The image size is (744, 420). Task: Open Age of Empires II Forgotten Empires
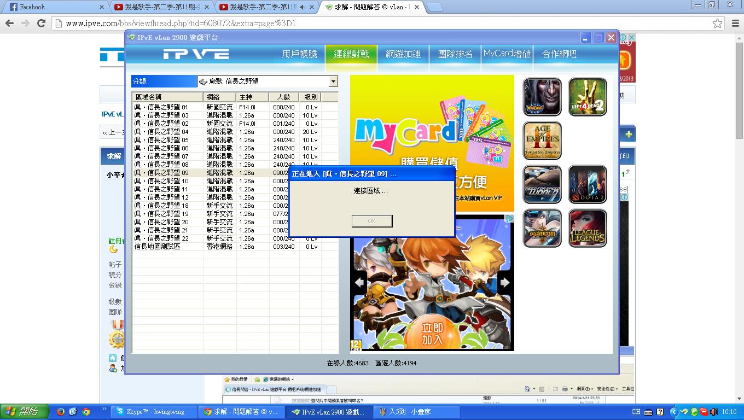coord(542,141)
